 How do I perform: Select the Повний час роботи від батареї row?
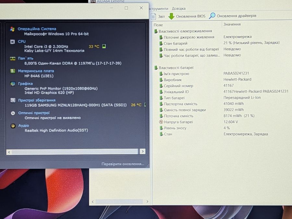coord(191,49)
